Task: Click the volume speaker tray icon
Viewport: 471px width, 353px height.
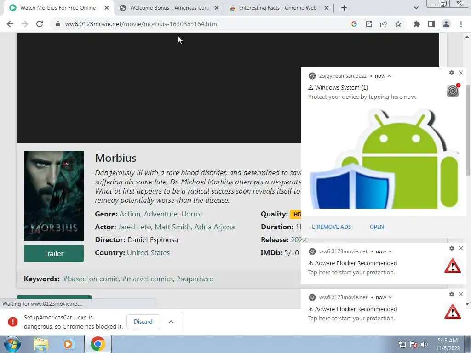Action: tap(424, 344)
